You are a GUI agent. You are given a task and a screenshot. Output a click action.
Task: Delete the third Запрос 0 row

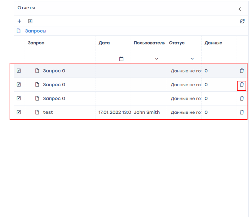click(x=242, y=98)
